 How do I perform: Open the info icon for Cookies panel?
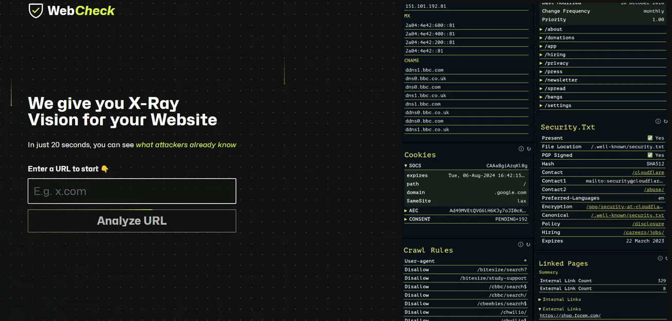[521, 149]
